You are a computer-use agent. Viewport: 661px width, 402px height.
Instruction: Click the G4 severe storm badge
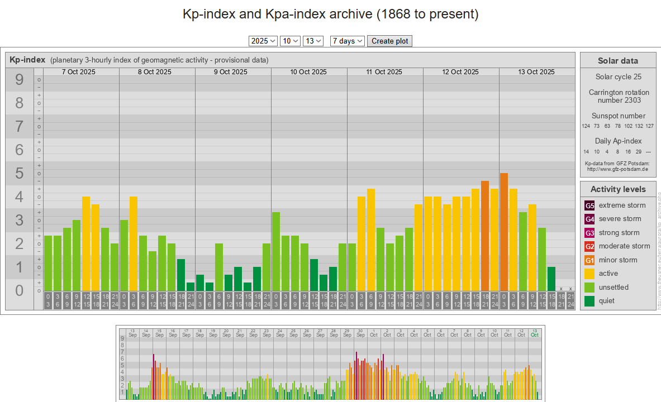589,219
